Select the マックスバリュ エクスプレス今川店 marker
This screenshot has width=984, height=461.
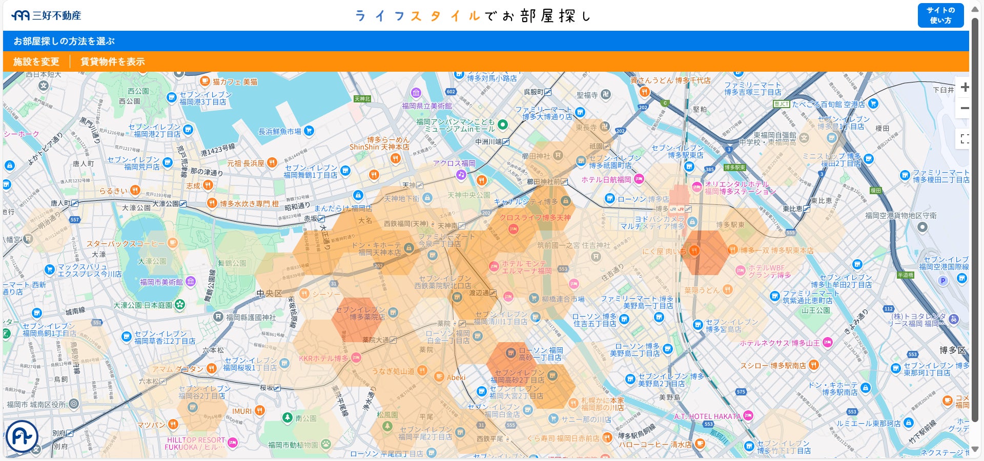click(x=50, y=269)
